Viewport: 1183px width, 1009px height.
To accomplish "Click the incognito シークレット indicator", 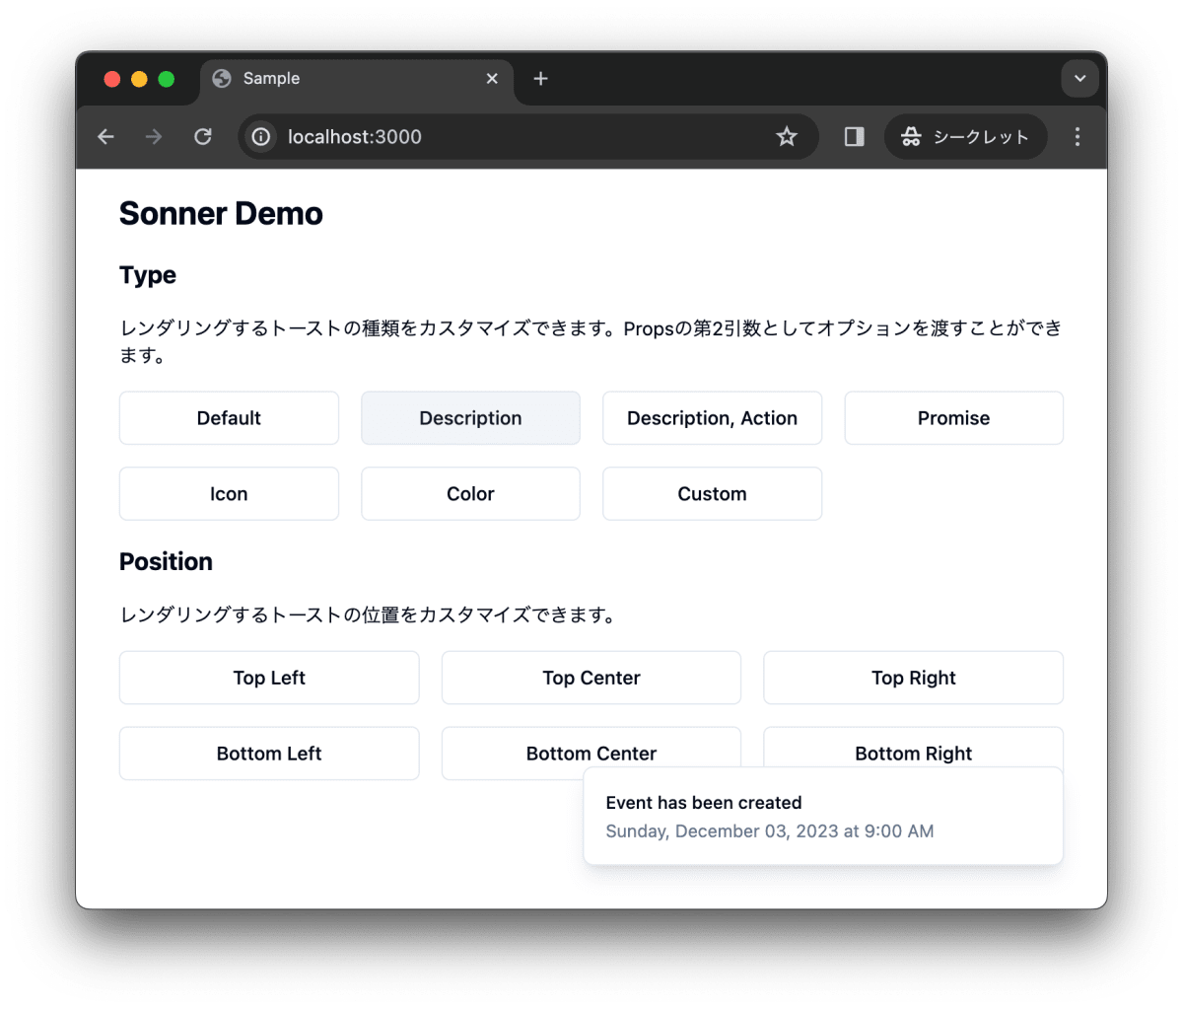I will pos(965,137).
